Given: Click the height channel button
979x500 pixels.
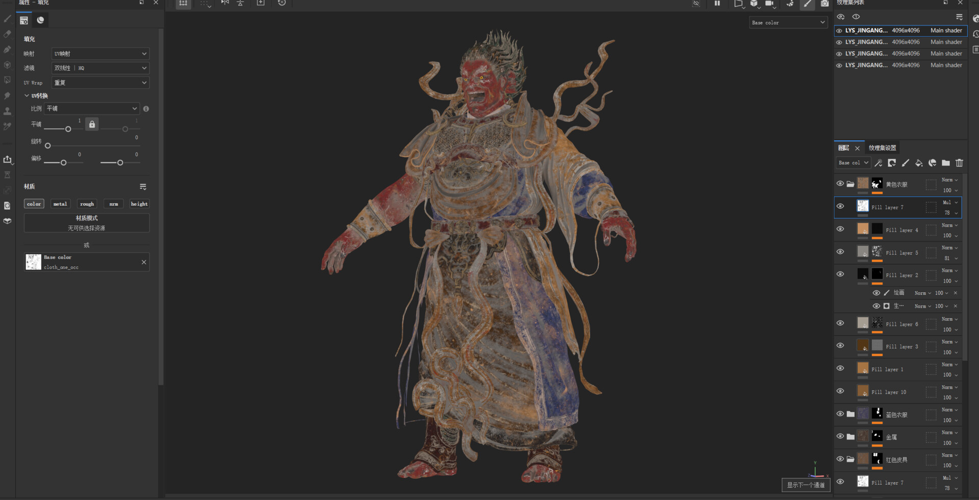Looking at the screenshot, I should (x=139, y=204).
